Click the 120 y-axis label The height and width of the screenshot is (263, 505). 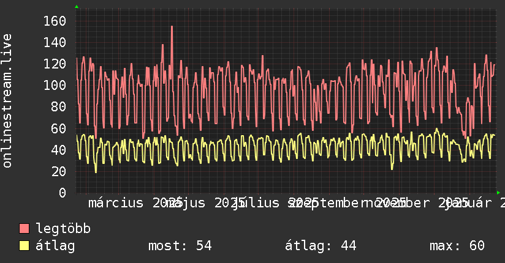point(55,64)
